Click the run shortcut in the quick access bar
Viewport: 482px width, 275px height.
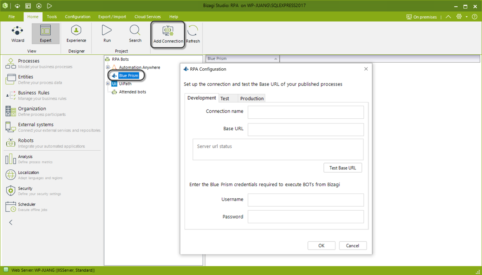click(x=50, y=6)
